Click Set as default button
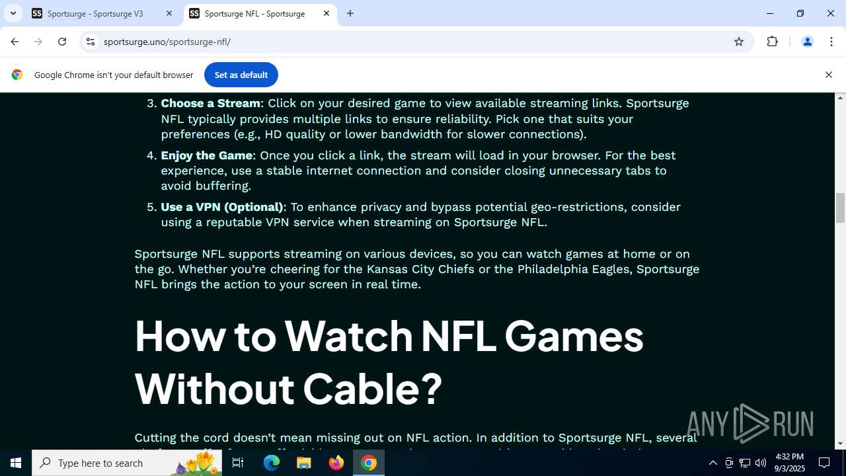Viewport: 846px width, 476px height. point(241,75)
